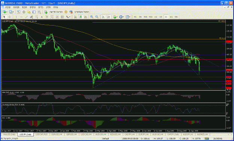
Task: Open the Data Window toolbar icon
Action: (24, 12)
